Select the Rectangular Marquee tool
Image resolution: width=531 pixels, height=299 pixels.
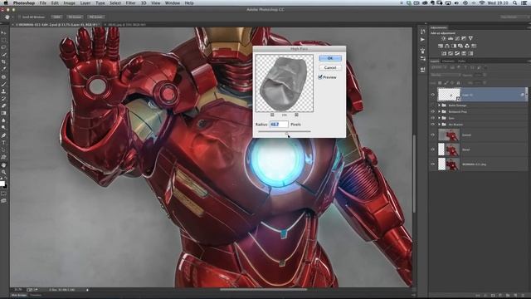tap(4, 40)
